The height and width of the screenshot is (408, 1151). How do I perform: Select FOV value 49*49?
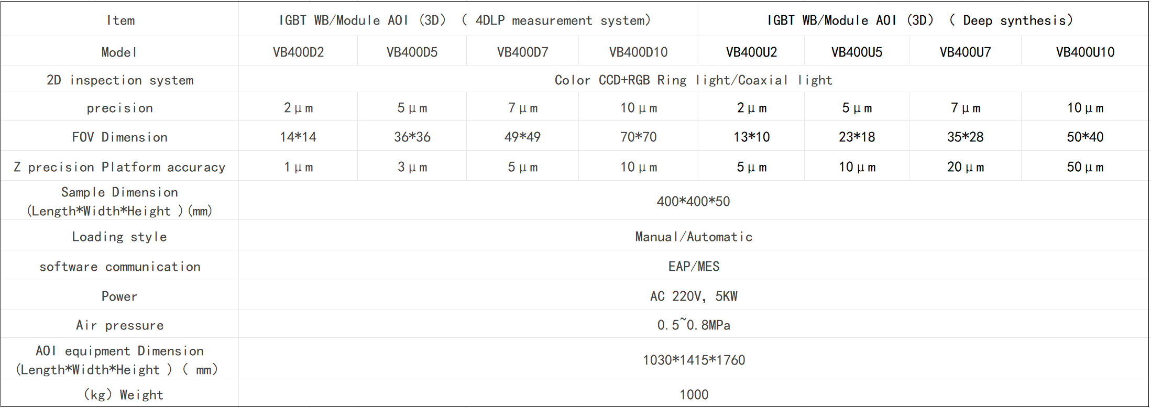tap(522, 137)
